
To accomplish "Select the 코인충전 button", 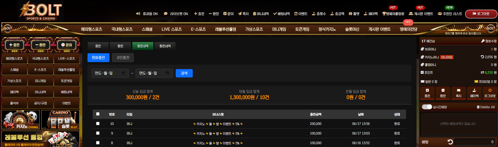I will coord(123,58).
